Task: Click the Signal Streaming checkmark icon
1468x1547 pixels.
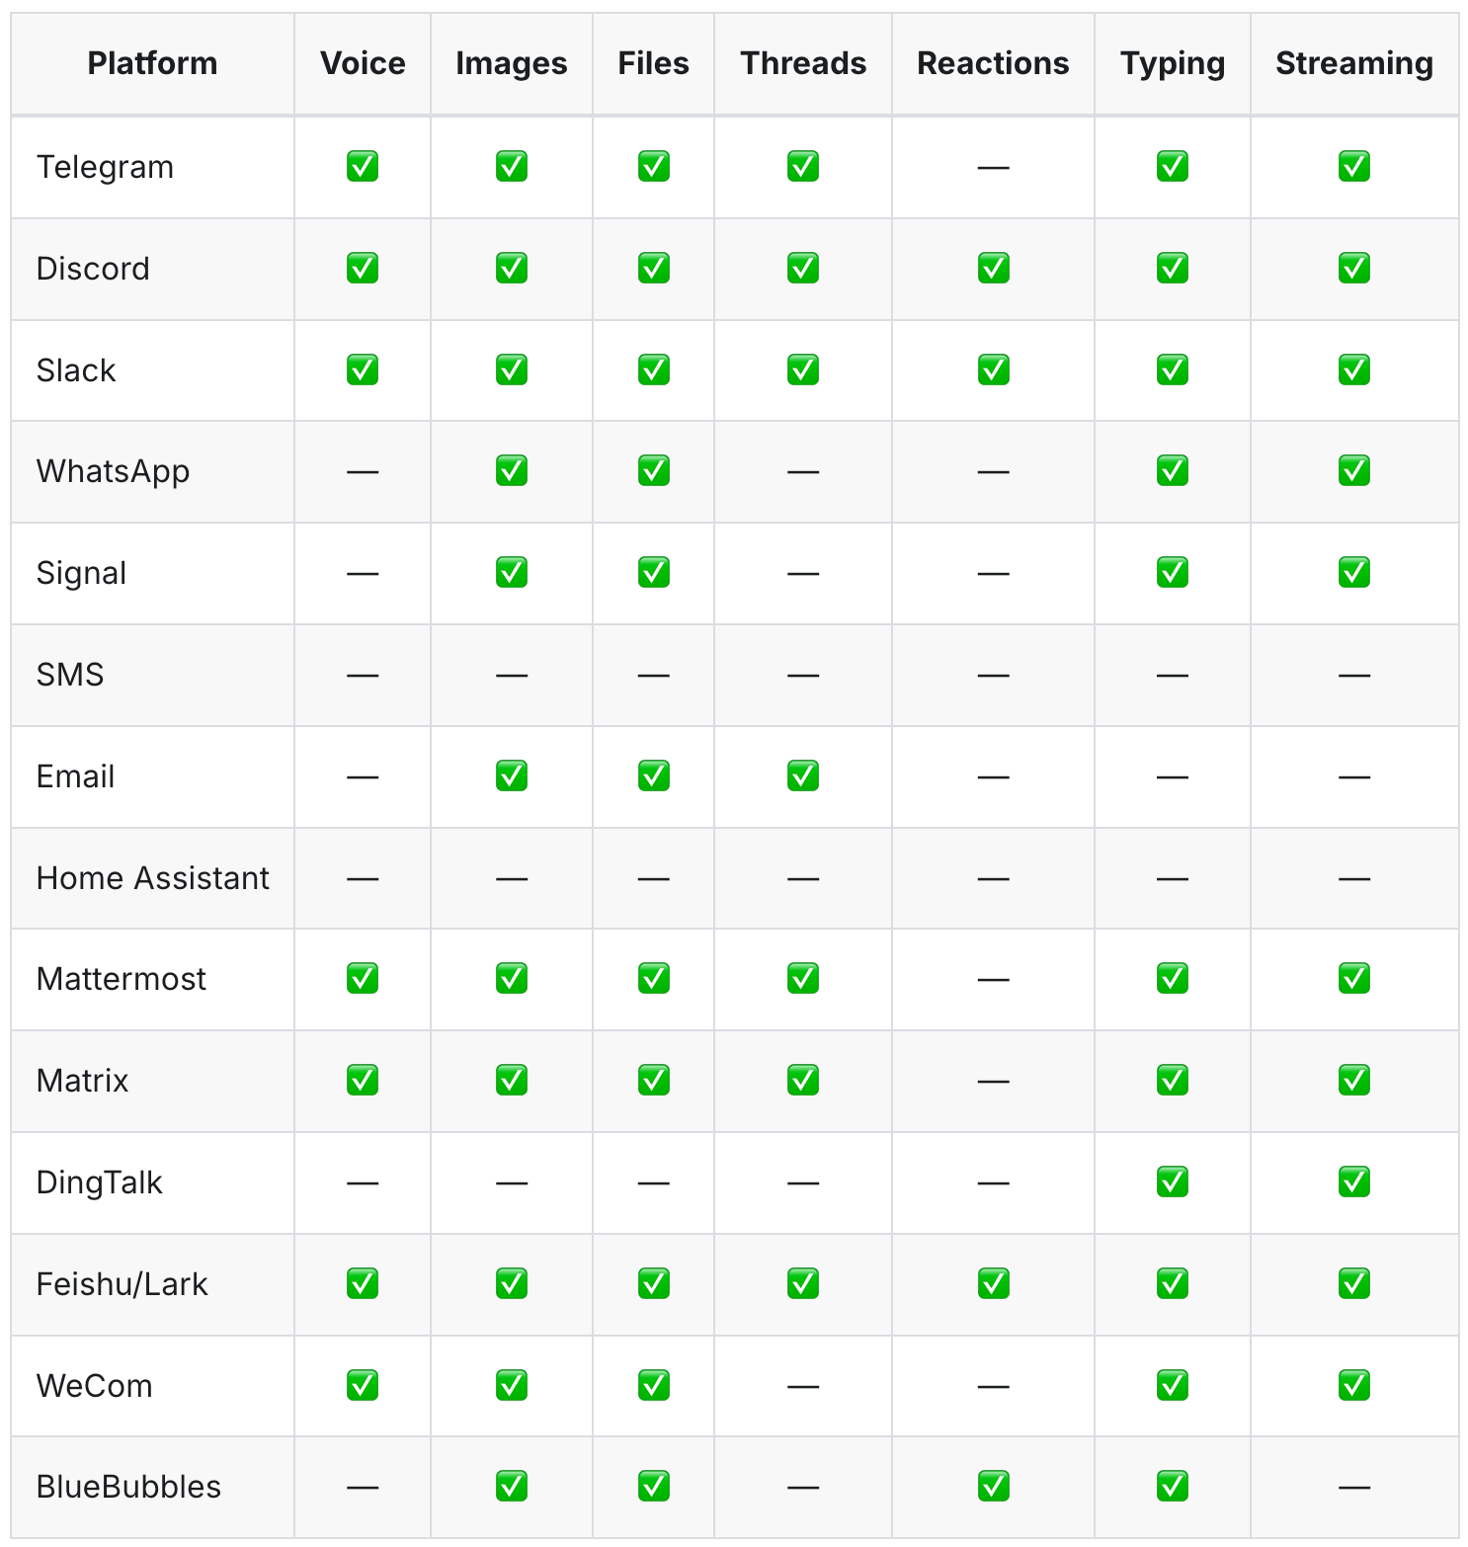Action: coord(1353,572)
